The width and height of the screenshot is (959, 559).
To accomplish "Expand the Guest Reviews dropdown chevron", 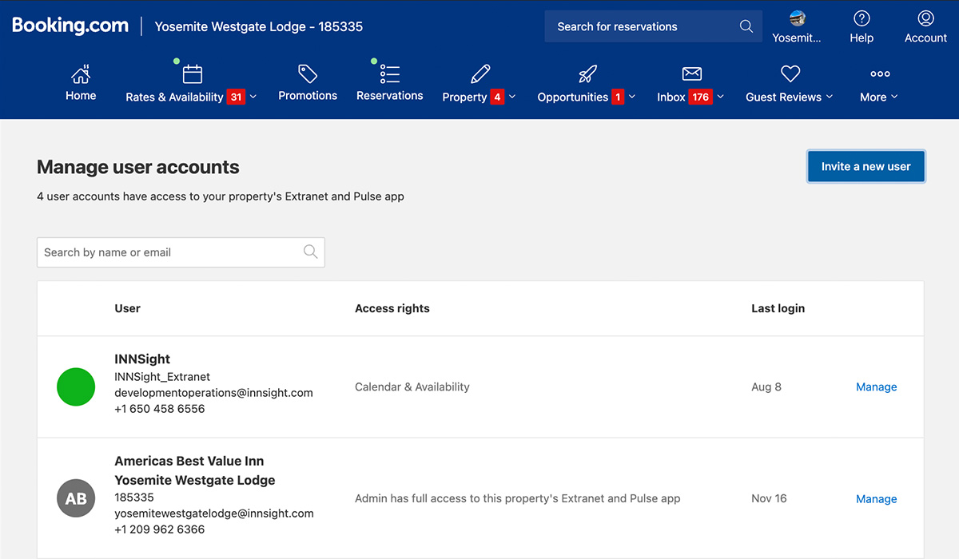I will click(x=830, y=97).
